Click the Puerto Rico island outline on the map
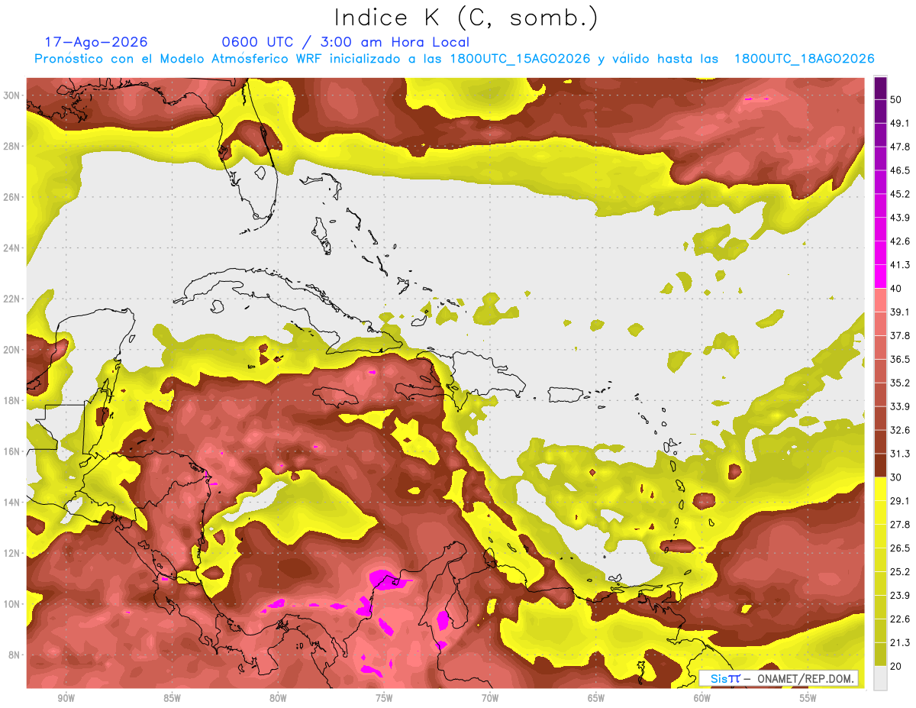This screenshot has width=916, height=708. (x=567, y=396)
